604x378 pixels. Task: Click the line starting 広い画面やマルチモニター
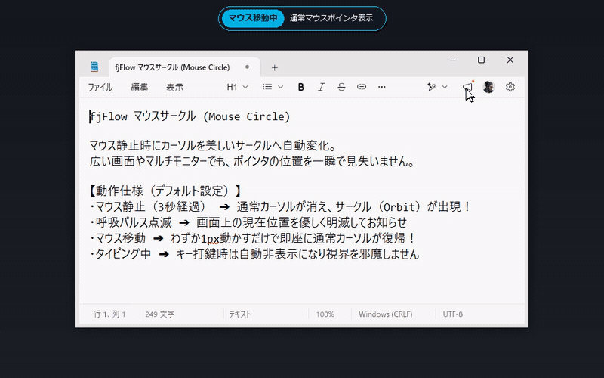tap(252, 161)
